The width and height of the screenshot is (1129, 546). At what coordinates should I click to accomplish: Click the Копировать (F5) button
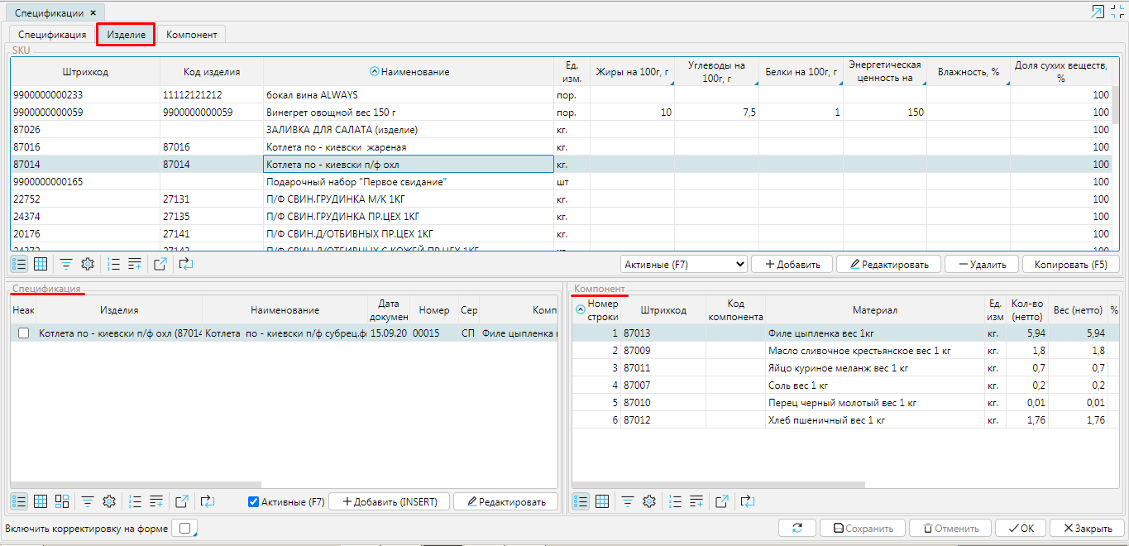(1070, 264)
